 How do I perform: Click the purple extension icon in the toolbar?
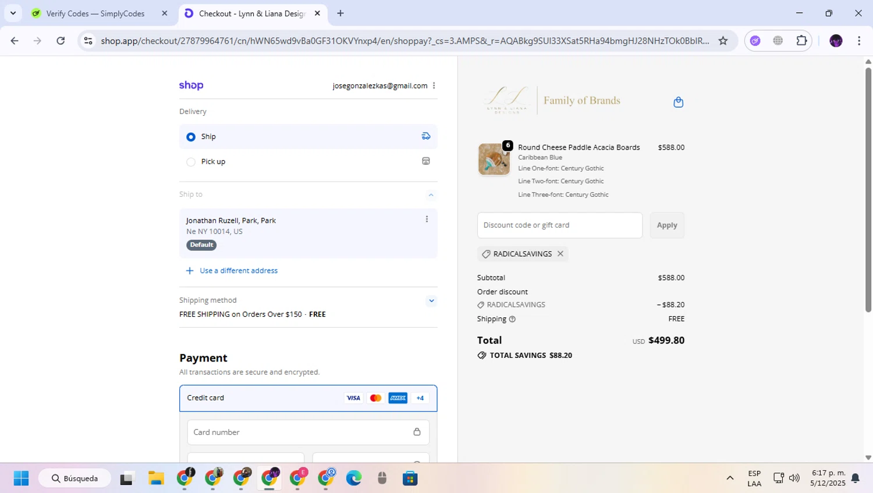pyautogui.click(x=755, y=41)
